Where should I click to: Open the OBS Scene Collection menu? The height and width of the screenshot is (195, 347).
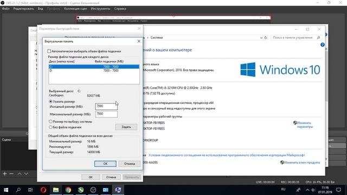coord(75,9)
